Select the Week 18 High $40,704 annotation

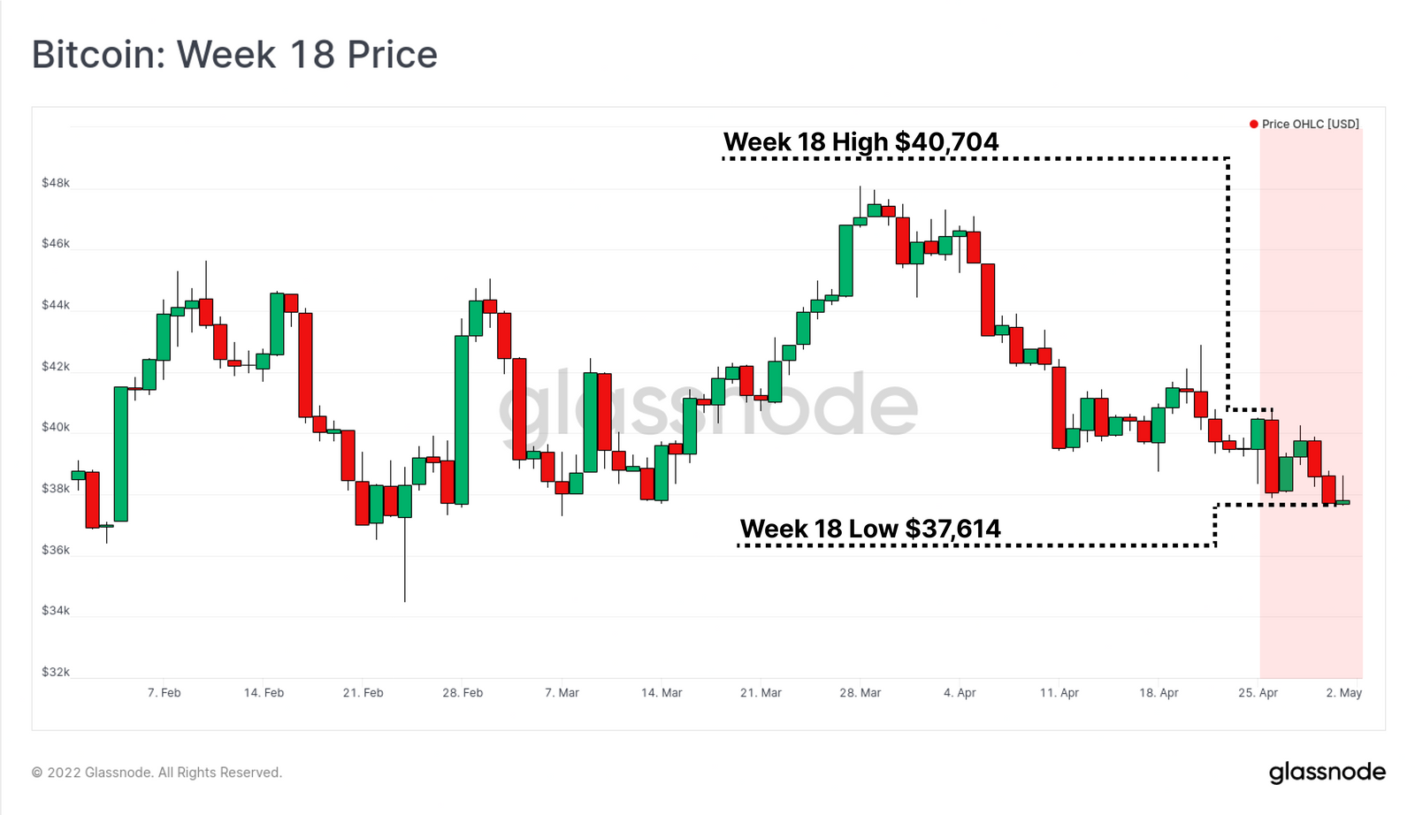pyautogui.click(x=860, y=141)
